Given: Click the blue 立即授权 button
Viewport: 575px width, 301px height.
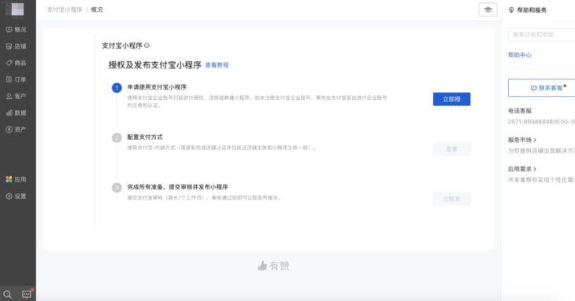Looking at the screenshot, I should click(x=451, y=99).
